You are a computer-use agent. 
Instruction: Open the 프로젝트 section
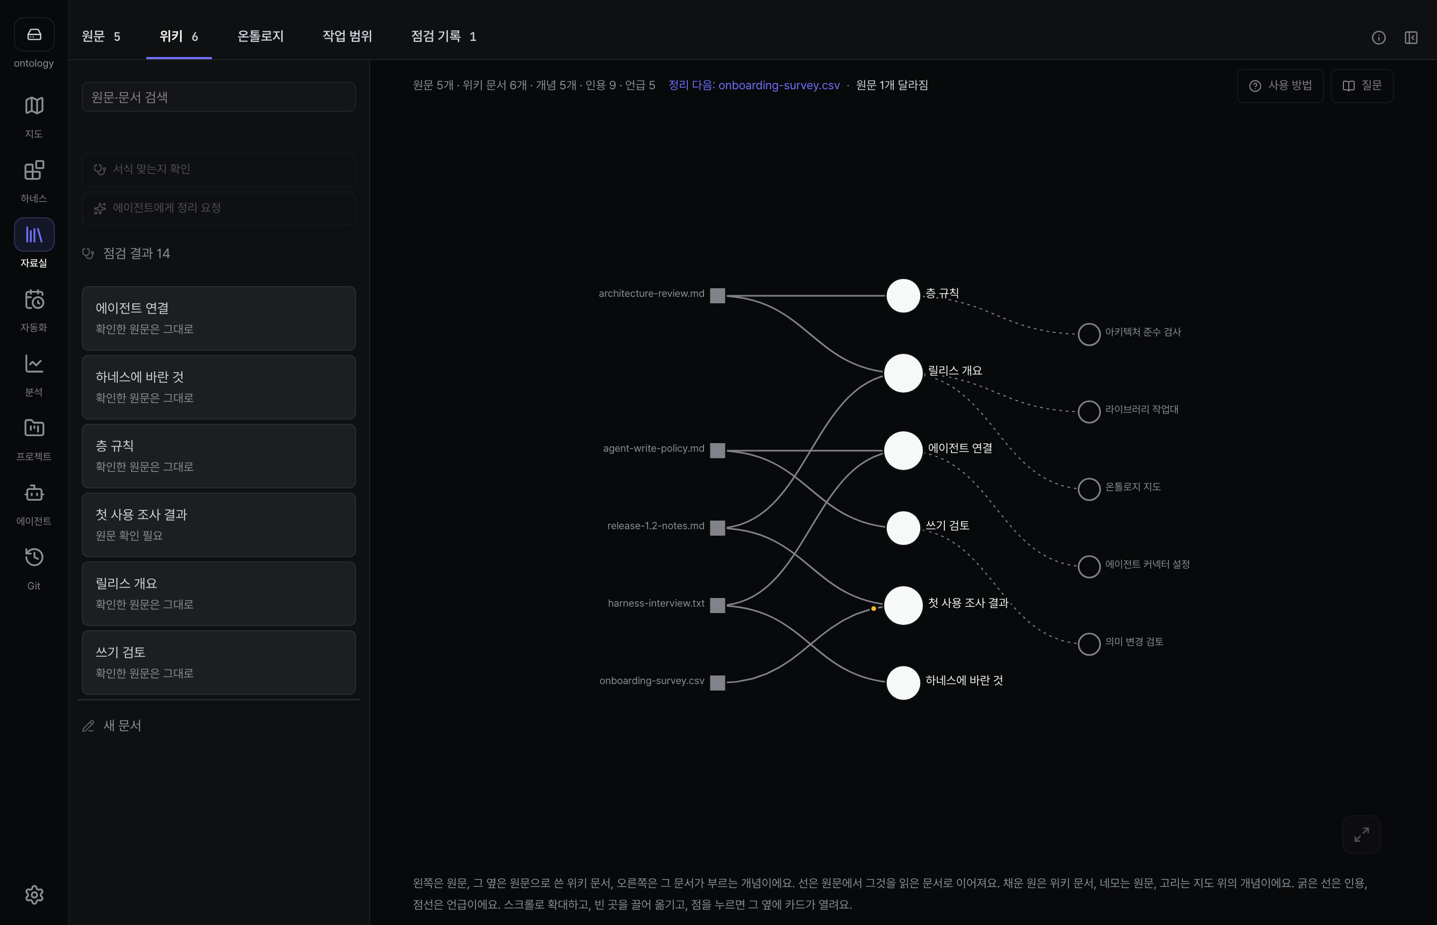tap(34, 439)
